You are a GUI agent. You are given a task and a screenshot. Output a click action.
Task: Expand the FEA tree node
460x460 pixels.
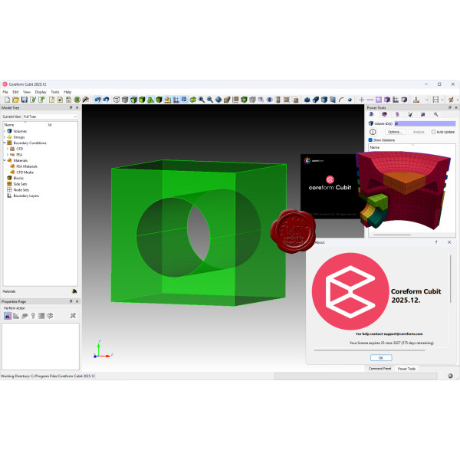[x=8, y=155]
